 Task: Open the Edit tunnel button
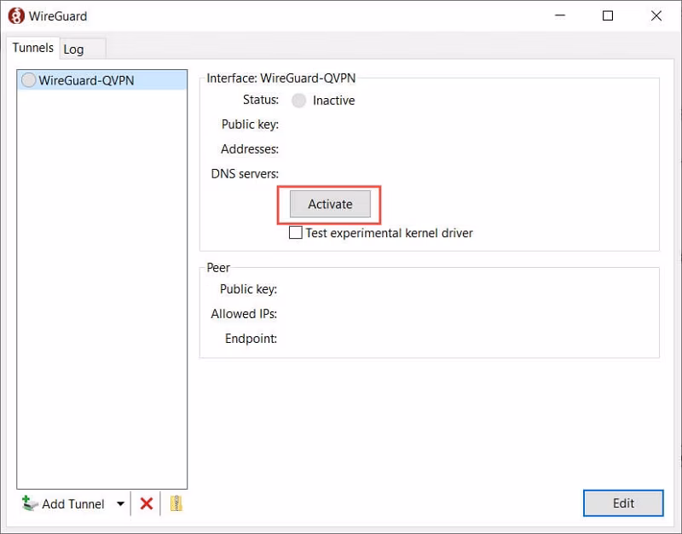pos(623,503)
